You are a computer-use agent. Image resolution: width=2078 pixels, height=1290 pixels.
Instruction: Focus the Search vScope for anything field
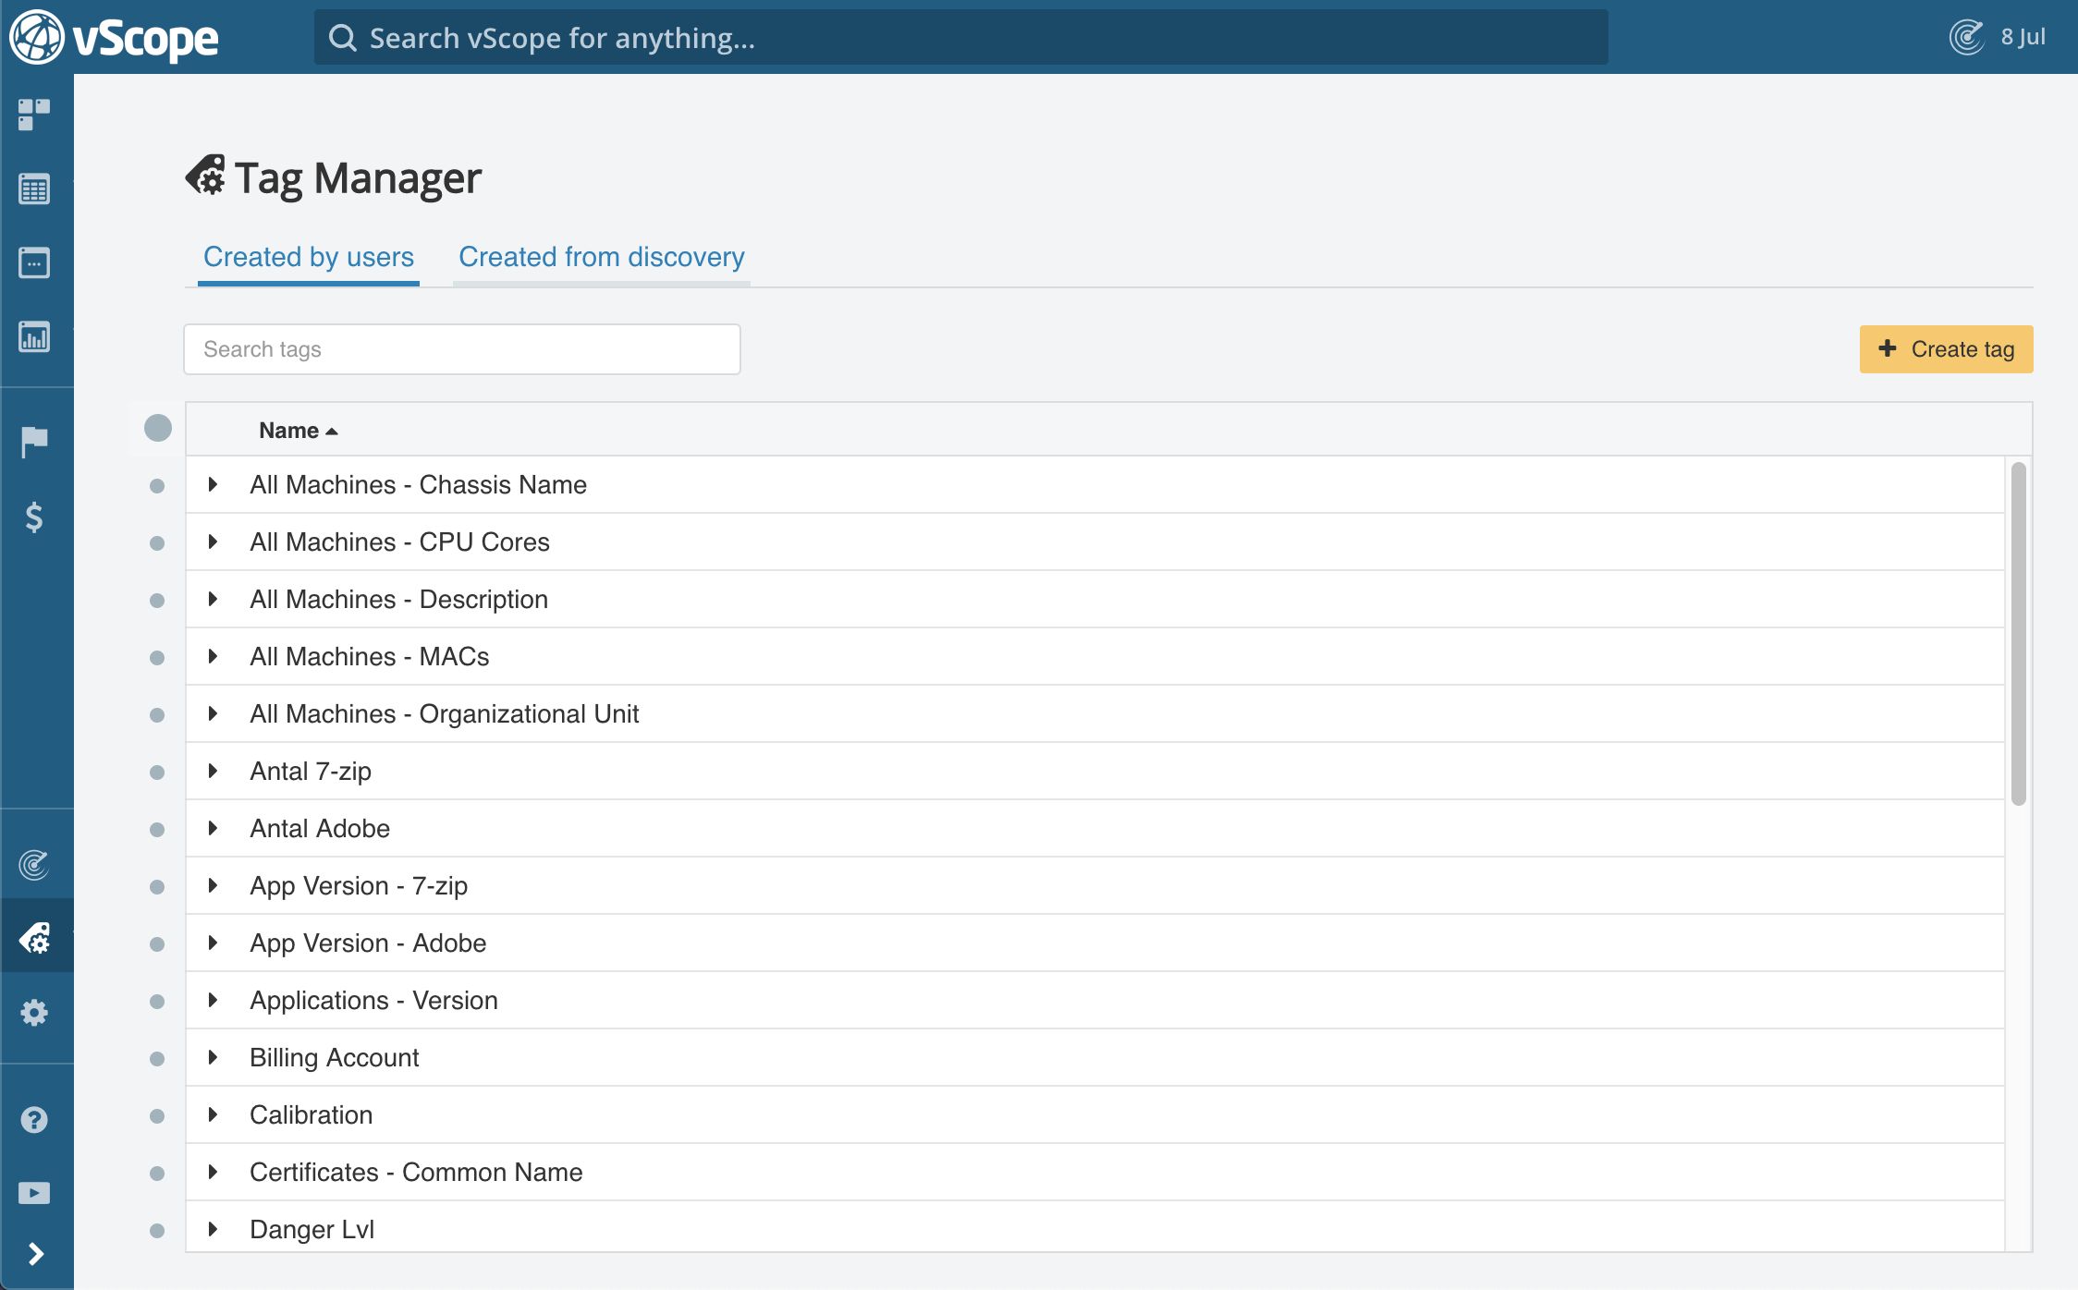961,38
